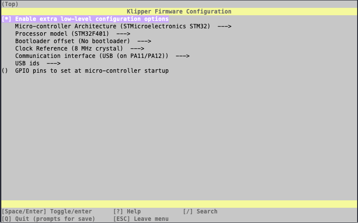358x223 pixels.
Task: Click the (Top) menu path indicator
Action: [x=10, y=4]
